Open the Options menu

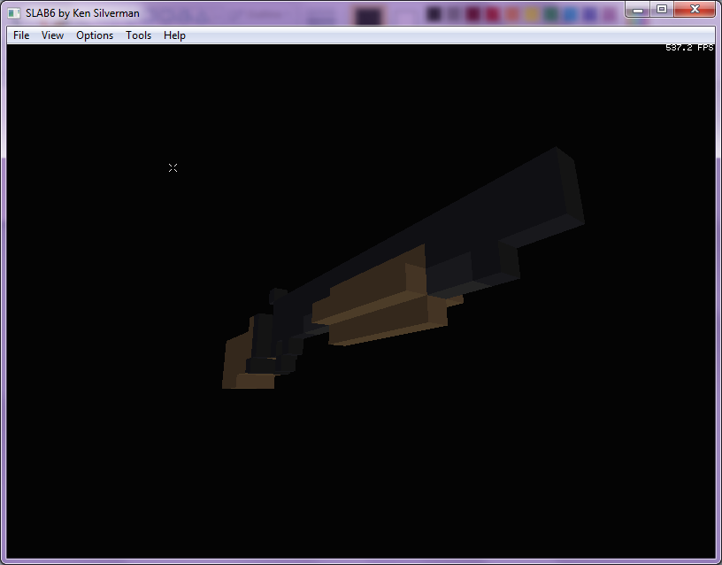tap(94, 35)
